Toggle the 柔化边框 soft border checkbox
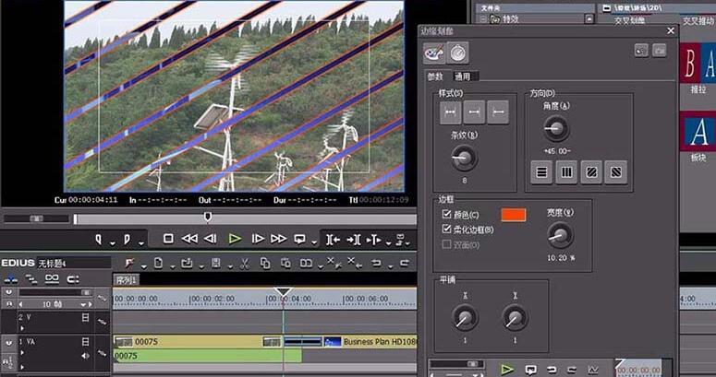 pyautogui.click(x=446, y=229)
